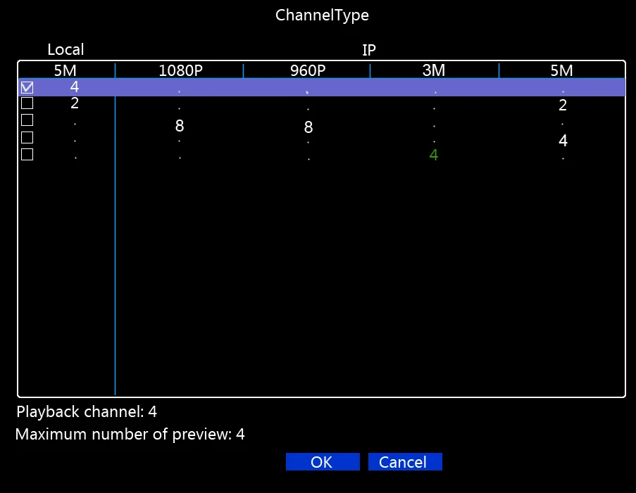Click the OK button
Image resolution: width=636 pixels, height=493 pixels.
323,462
